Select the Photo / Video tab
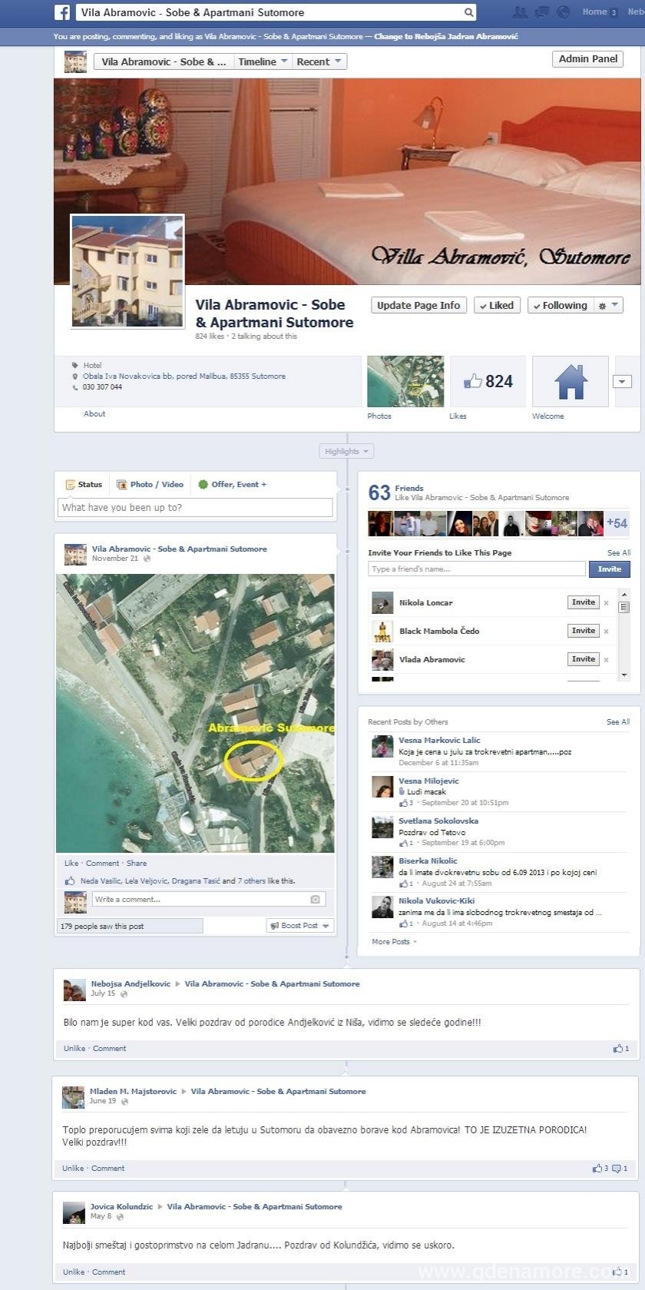The height and width of the screenshot is (1290, 645). point(150,485)
